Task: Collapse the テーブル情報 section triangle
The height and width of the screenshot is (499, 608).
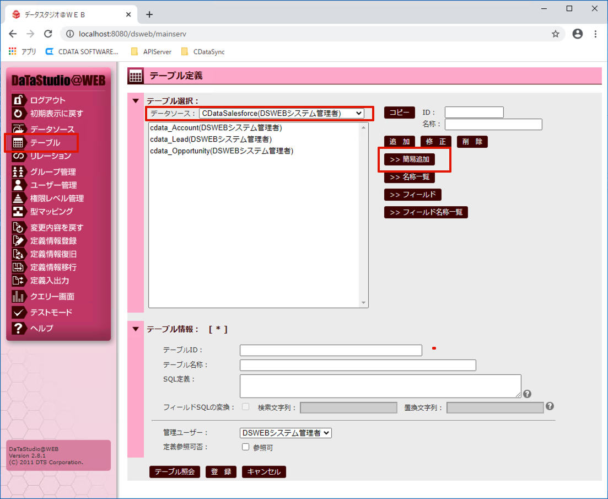Action: 136,329
